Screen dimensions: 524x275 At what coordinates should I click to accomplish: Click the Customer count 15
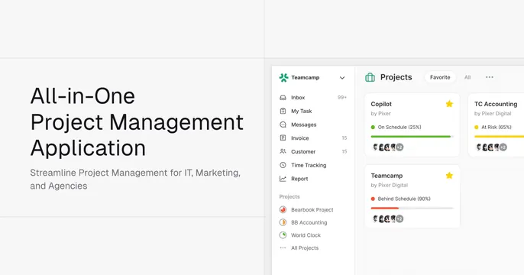[x=344, y=151]
